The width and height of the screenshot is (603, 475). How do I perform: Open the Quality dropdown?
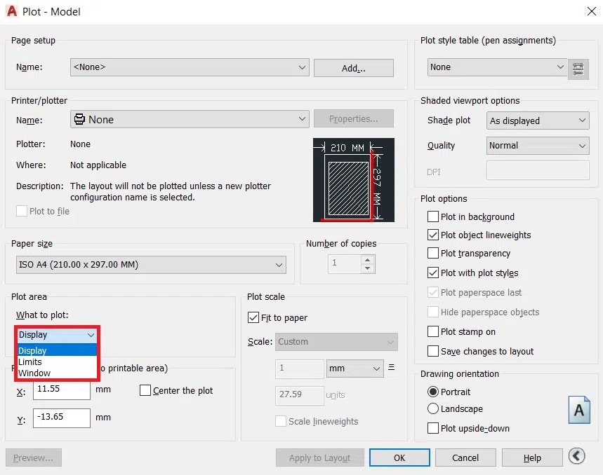(538, 146)
